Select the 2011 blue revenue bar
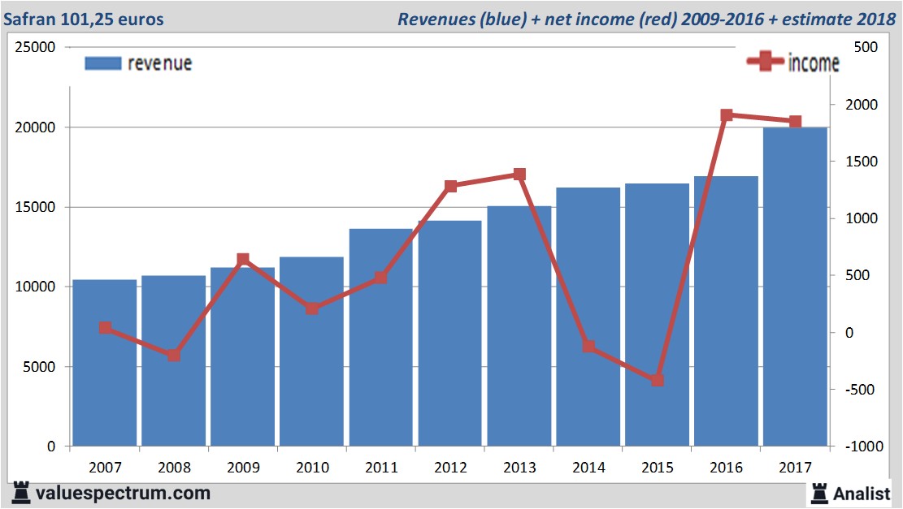Screen dimensions: 903x509 click(381, 338)
